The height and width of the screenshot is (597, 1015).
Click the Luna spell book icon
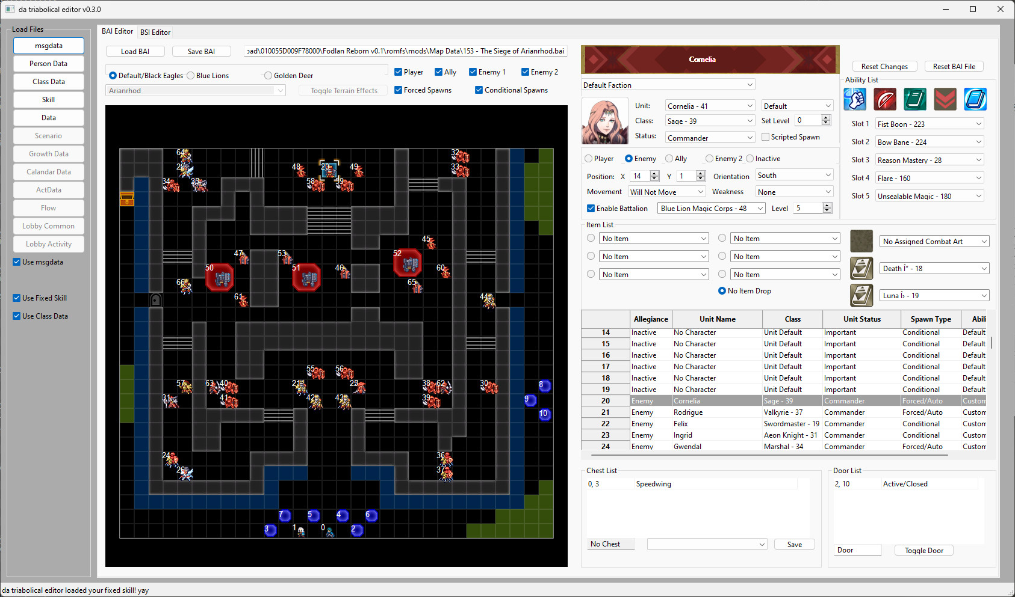tap(861, 295)
